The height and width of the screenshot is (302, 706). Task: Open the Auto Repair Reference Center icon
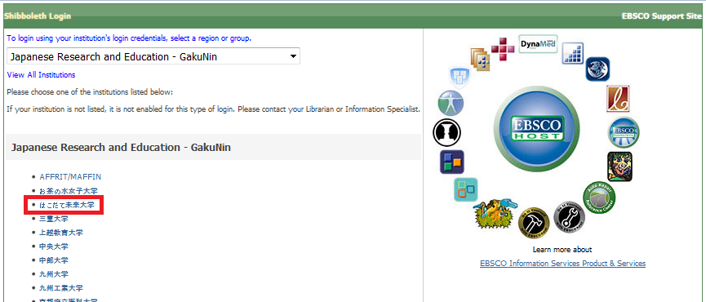pos(599,198)
